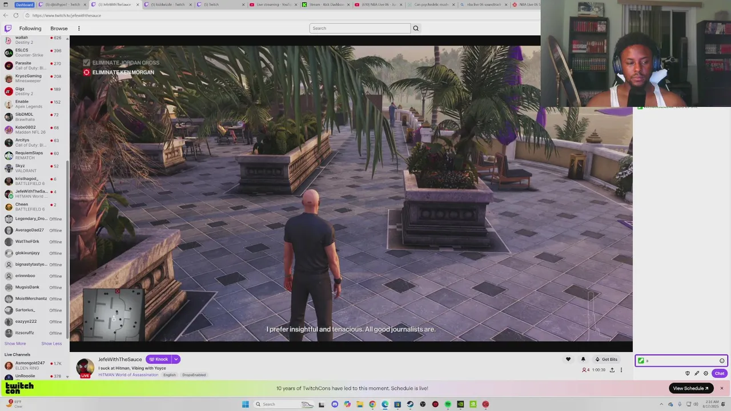Screen dimensions: 731x411
Task: Open the stream three-dot options menu
Action: tap(621, 370)
